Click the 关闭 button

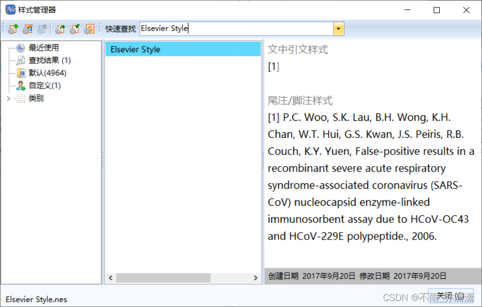pyautogui.click(x=451, y=296)
